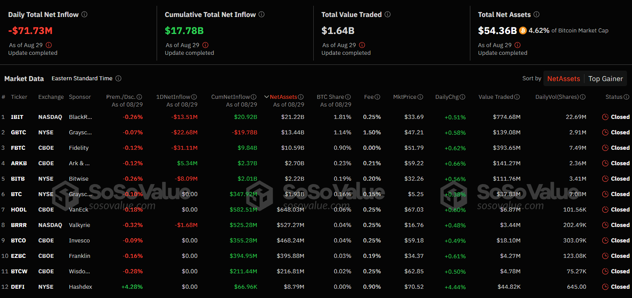
Task: Click info icon on 1DNetInflow column header
Action: click(194, 97)
